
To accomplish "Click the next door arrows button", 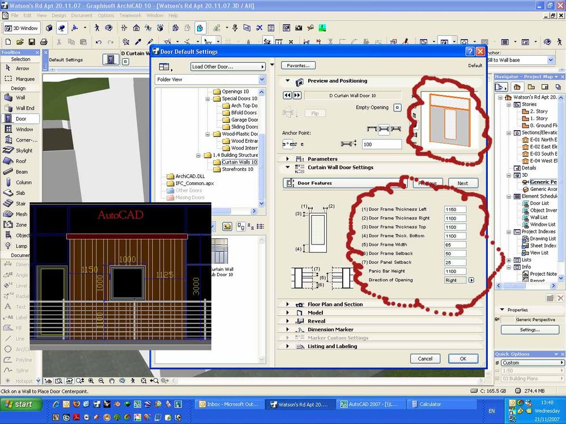I will tap(297, 95).
